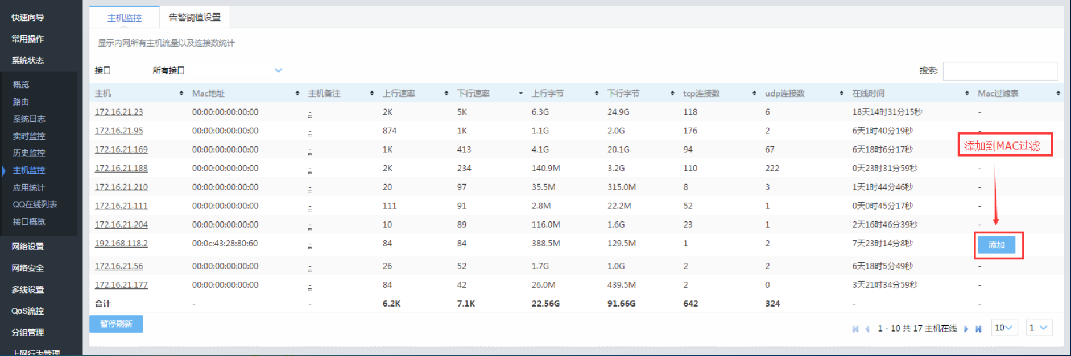The width and height of the screenshot is (1071, 356).
Task: Click sort arrow on 下行速率 column
Action: pos(520,94)
